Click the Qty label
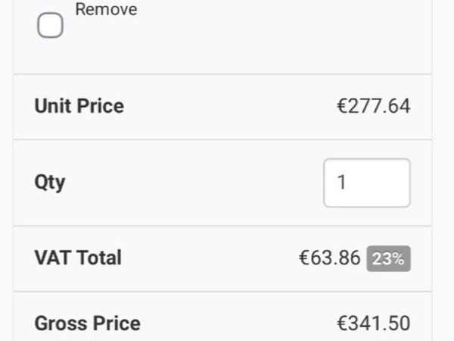The image size is (454, 341). [50, 183]
